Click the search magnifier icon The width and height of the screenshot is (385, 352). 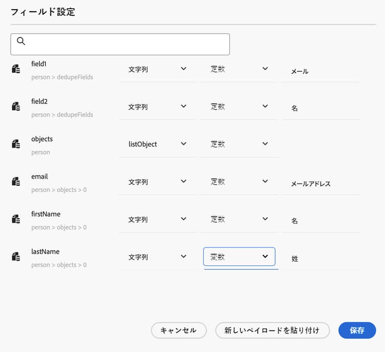coord(21,42)
